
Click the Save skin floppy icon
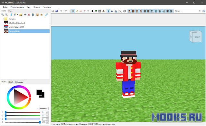(53, 11)
